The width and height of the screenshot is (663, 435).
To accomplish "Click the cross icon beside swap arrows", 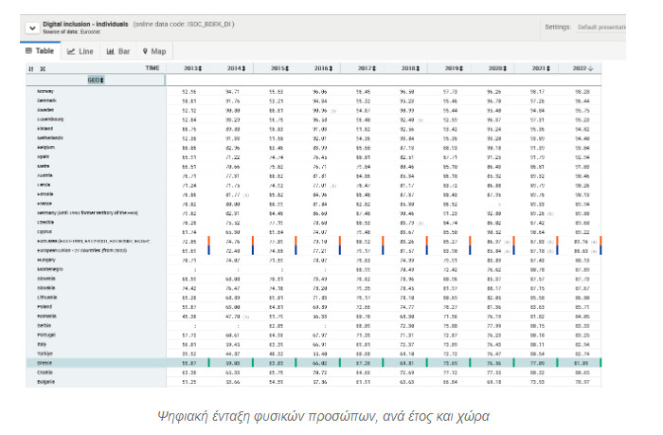I will (42, 69).
